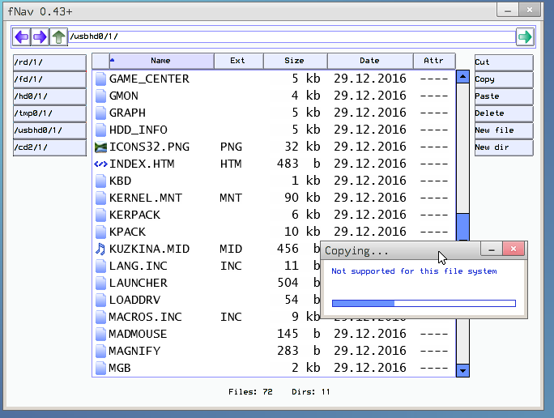The image size is (554, 418).
Task: Click the Copying progress bar
Action: click(424, 304)
